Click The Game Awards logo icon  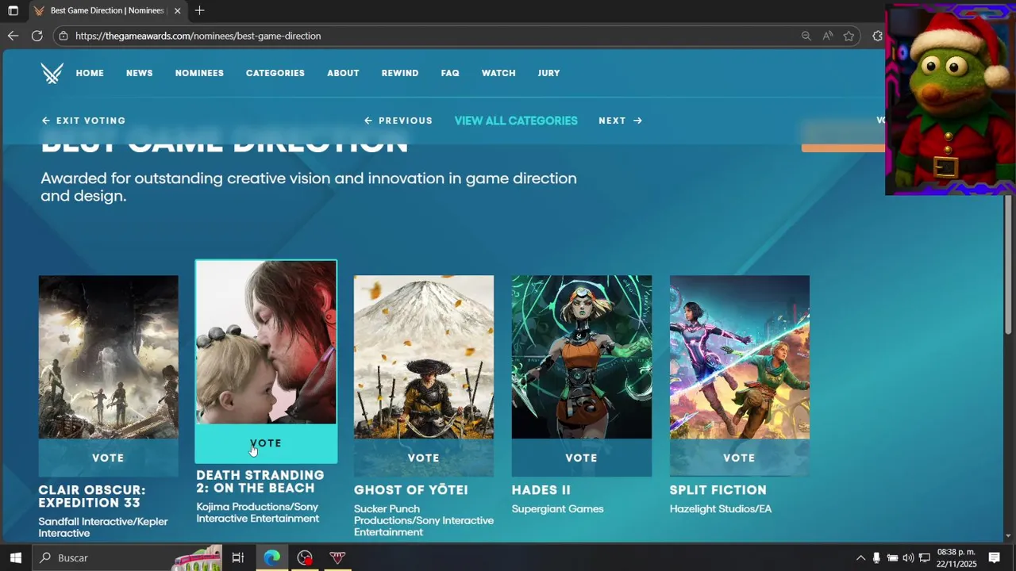coord(52,73)
